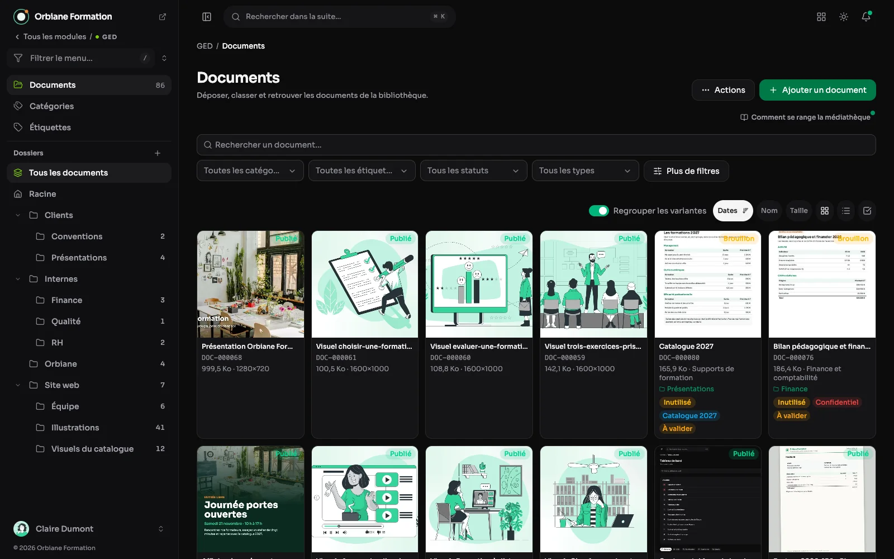Screen dimensions: 894x559
Task: Open Comment se range la médiathèque link
Action: click(x=805, y=117)
